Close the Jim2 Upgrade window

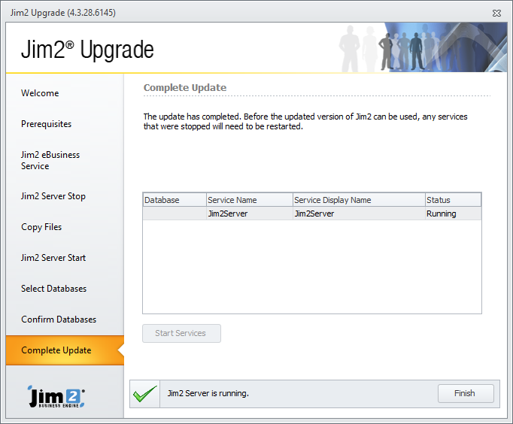[496, 13]
